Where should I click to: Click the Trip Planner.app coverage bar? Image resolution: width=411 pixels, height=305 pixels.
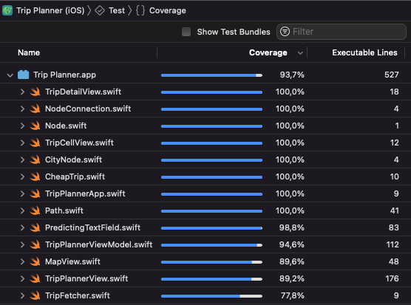click(x=211, y=75)
